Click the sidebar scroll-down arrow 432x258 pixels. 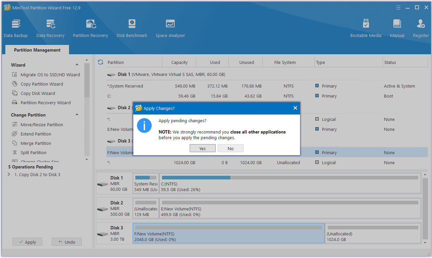(x=87, y=159)
